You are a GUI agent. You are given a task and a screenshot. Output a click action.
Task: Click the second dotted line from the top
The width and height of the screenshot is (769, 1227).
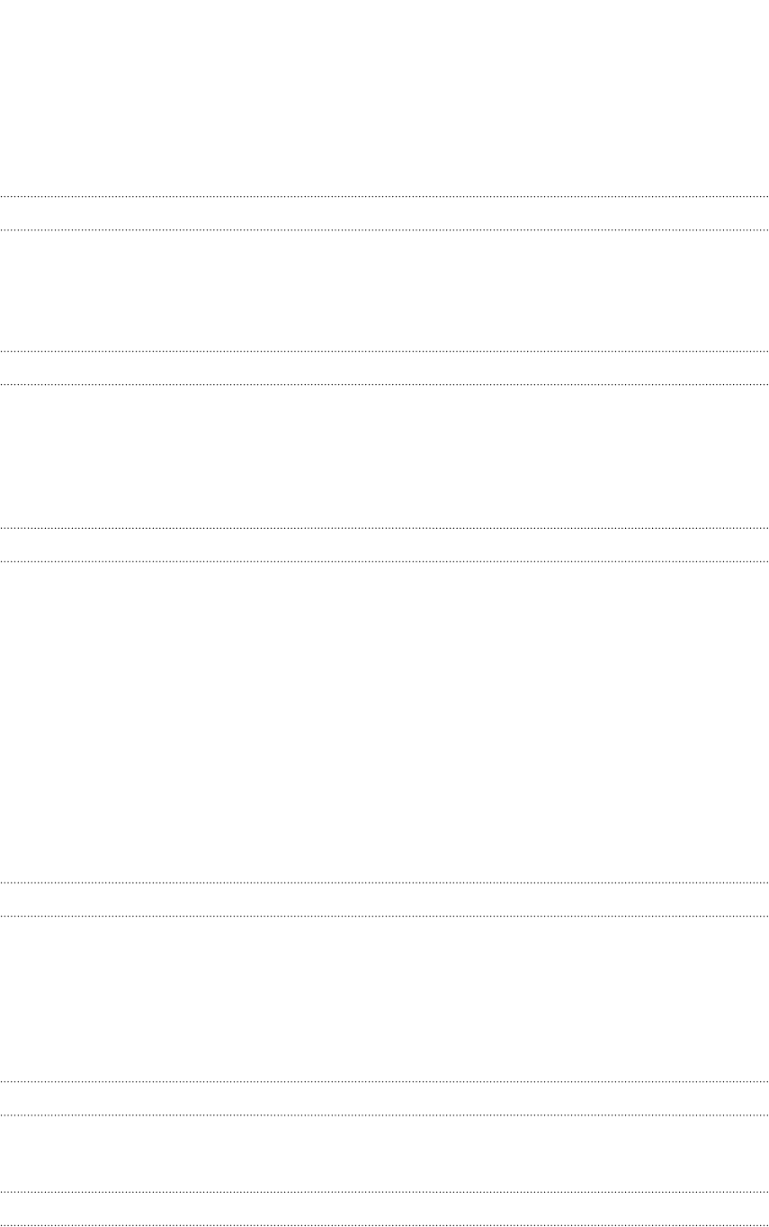coord(384,230)
